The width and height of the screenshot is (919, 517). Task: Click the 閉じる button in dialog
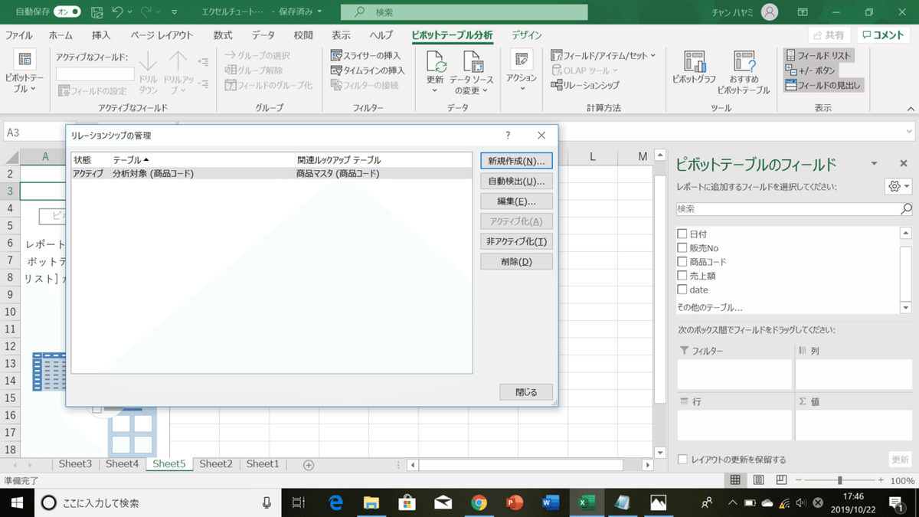point(526,392)
